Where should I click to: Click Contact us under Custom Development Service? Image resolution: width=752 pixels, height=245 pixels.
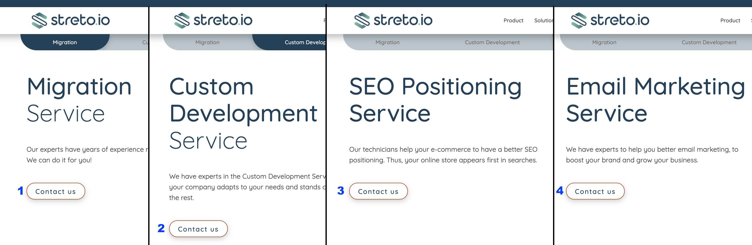198,229
